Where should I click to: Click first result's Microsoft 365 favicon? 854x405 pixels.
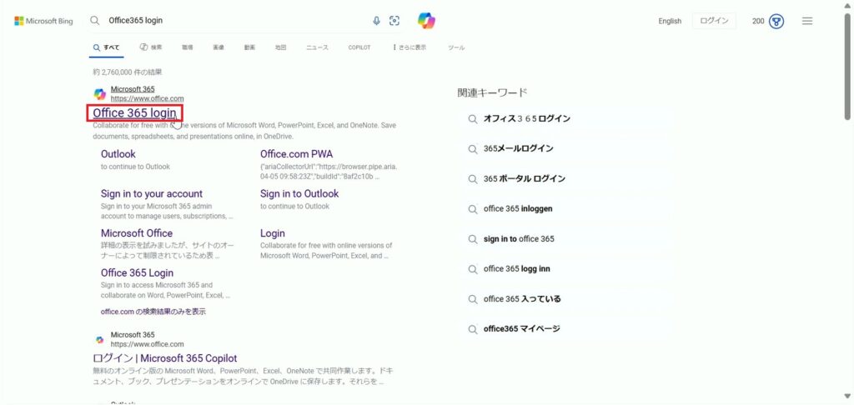point(100,94)
